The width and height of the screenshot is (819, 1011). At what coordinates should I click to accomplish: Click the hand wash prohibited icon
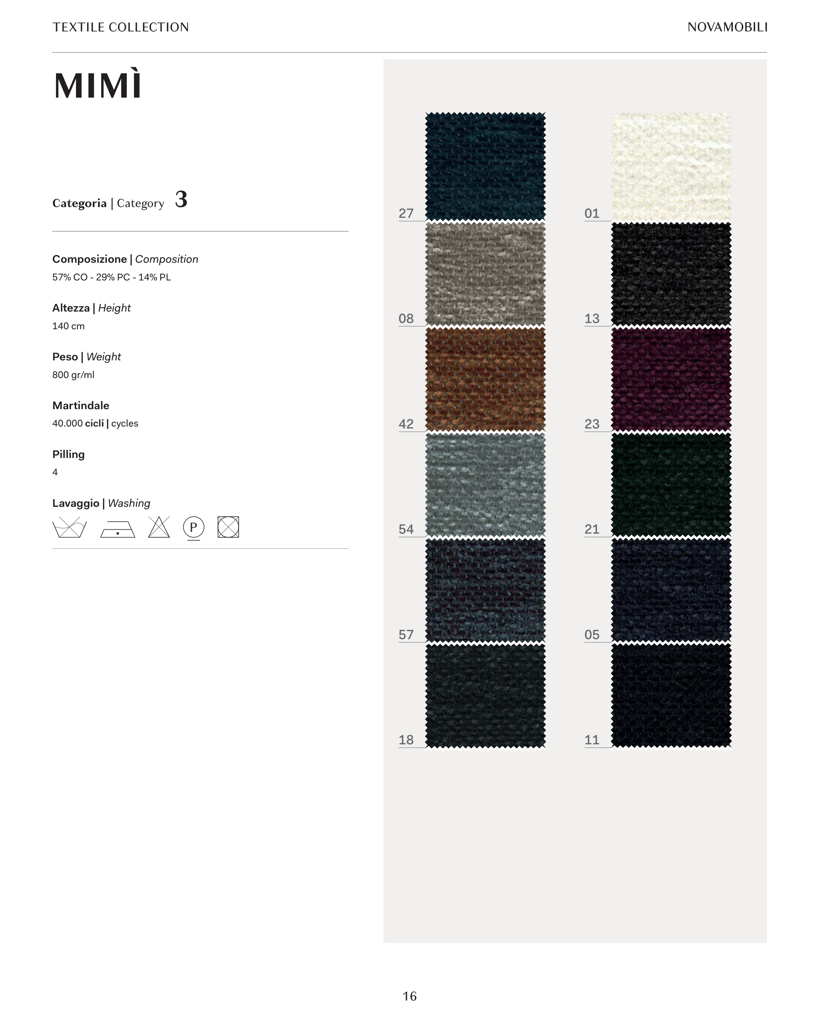click(x=69, y=527)
